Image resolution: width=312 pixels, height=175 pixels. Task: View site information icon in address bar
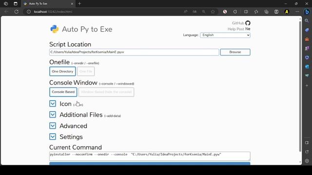(x=29, y=12)
